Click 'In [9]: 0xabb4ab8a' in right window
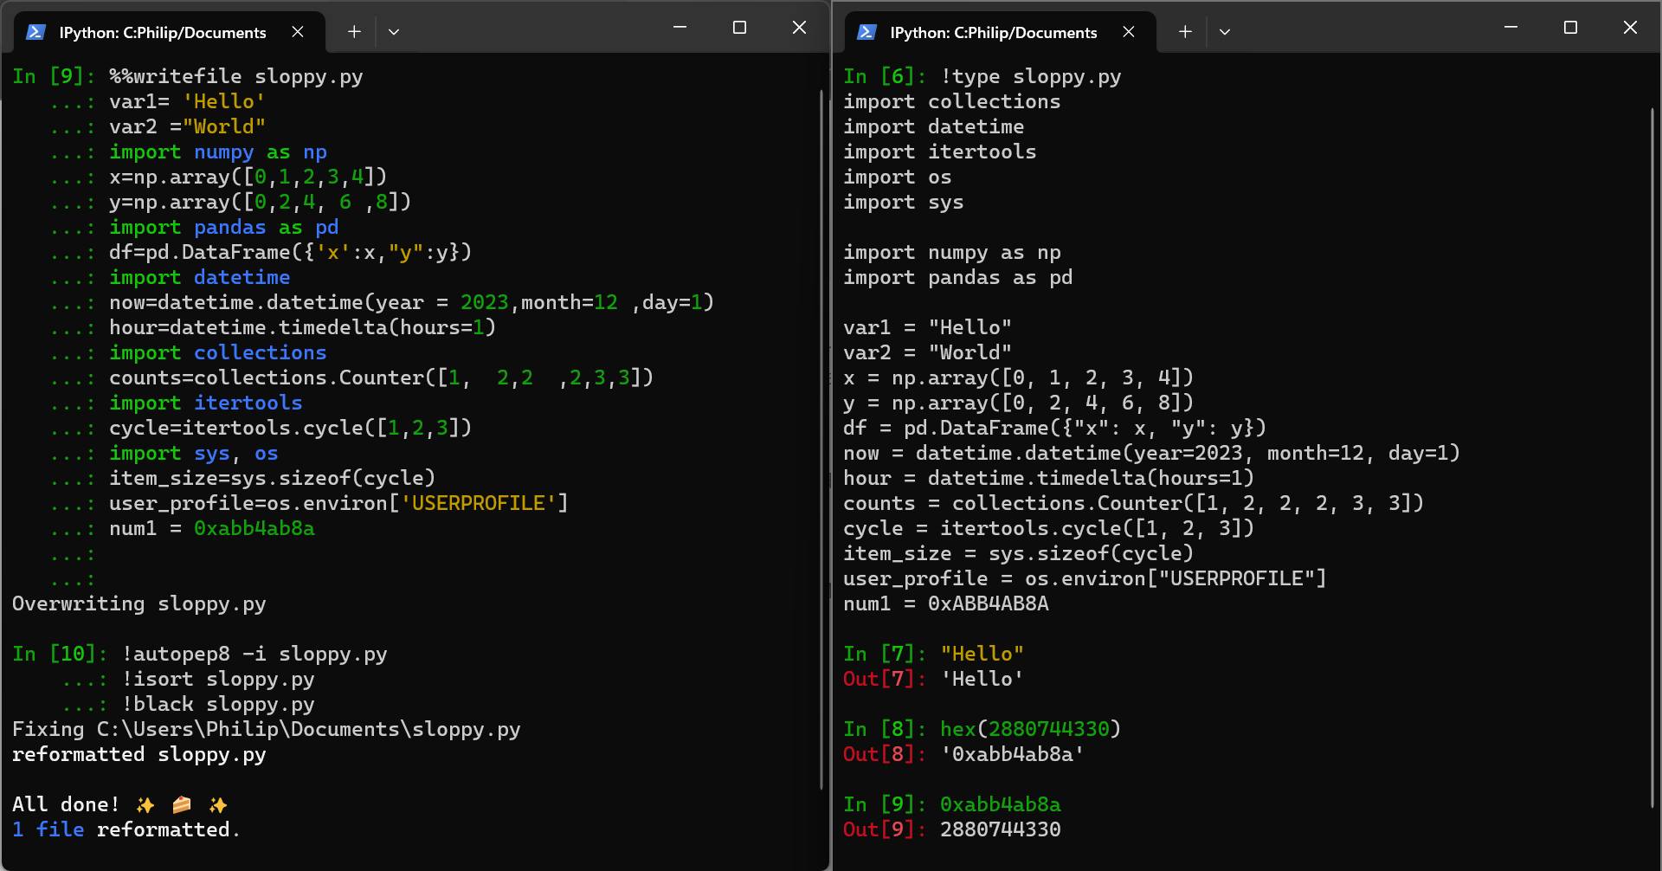 coord(952,804)
